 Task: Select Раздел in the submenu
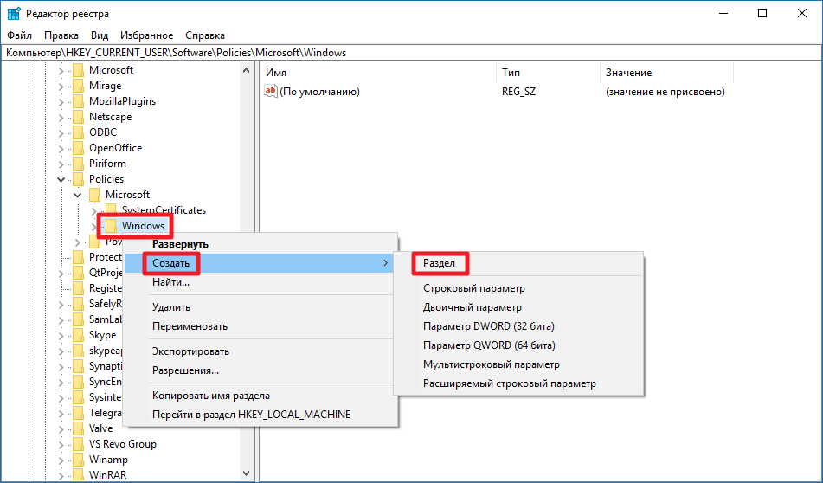[x=439, y=263]
